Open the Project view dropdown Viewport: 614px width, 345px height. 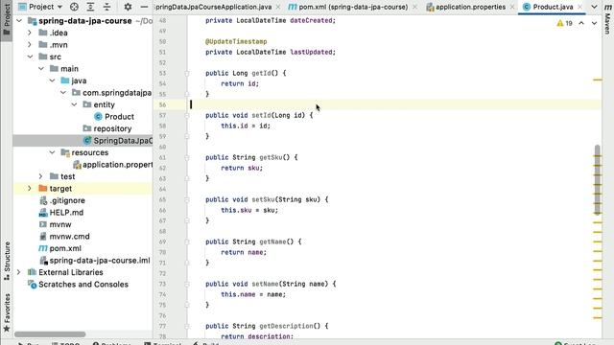pyautogui.click(x=40, y=7)
